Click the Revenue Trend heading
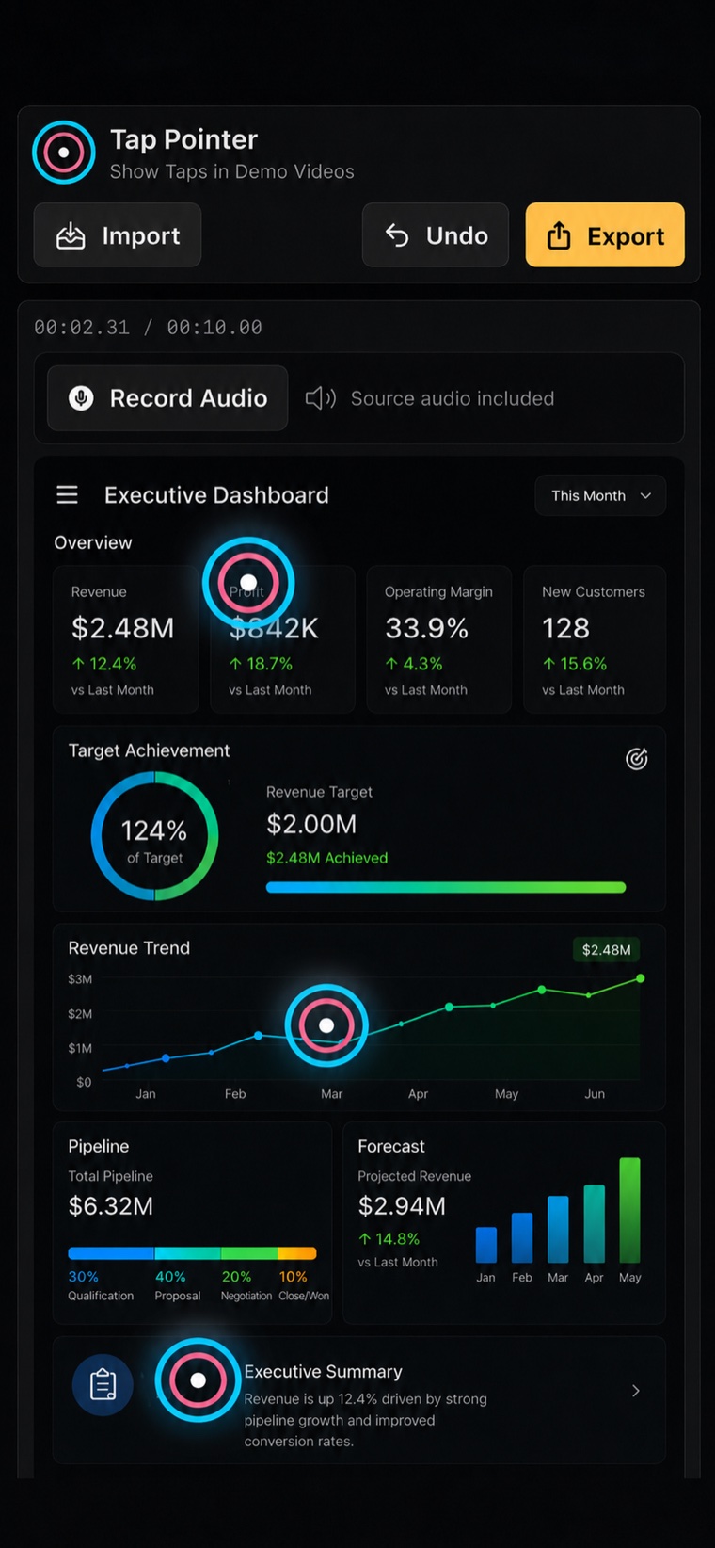This screenshot has width=715, height=1548. 129,948
